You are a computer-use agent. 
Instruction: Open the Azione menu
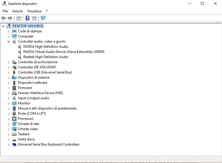coord(17,11)
